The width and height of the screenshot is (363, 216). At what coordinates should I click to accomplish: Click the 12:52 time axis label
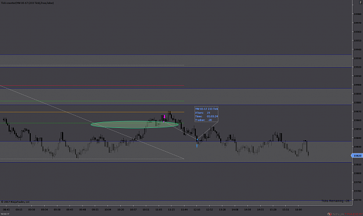[x=210, y=210]
